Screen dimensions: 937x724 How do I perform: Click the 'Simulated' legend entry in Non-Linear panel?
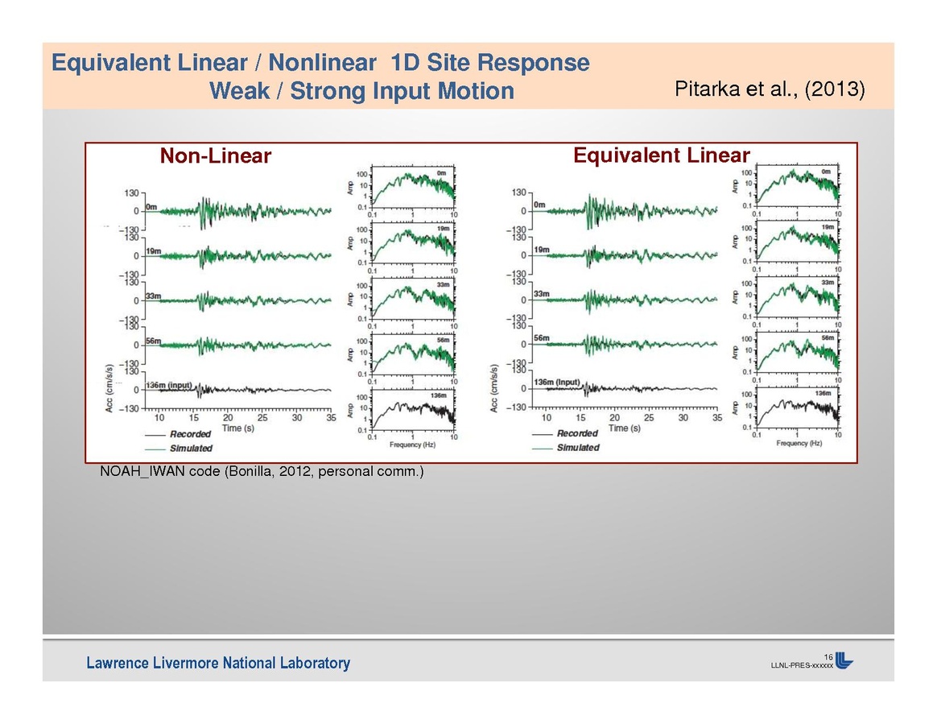pyautogui.click(x=190, y=448)
